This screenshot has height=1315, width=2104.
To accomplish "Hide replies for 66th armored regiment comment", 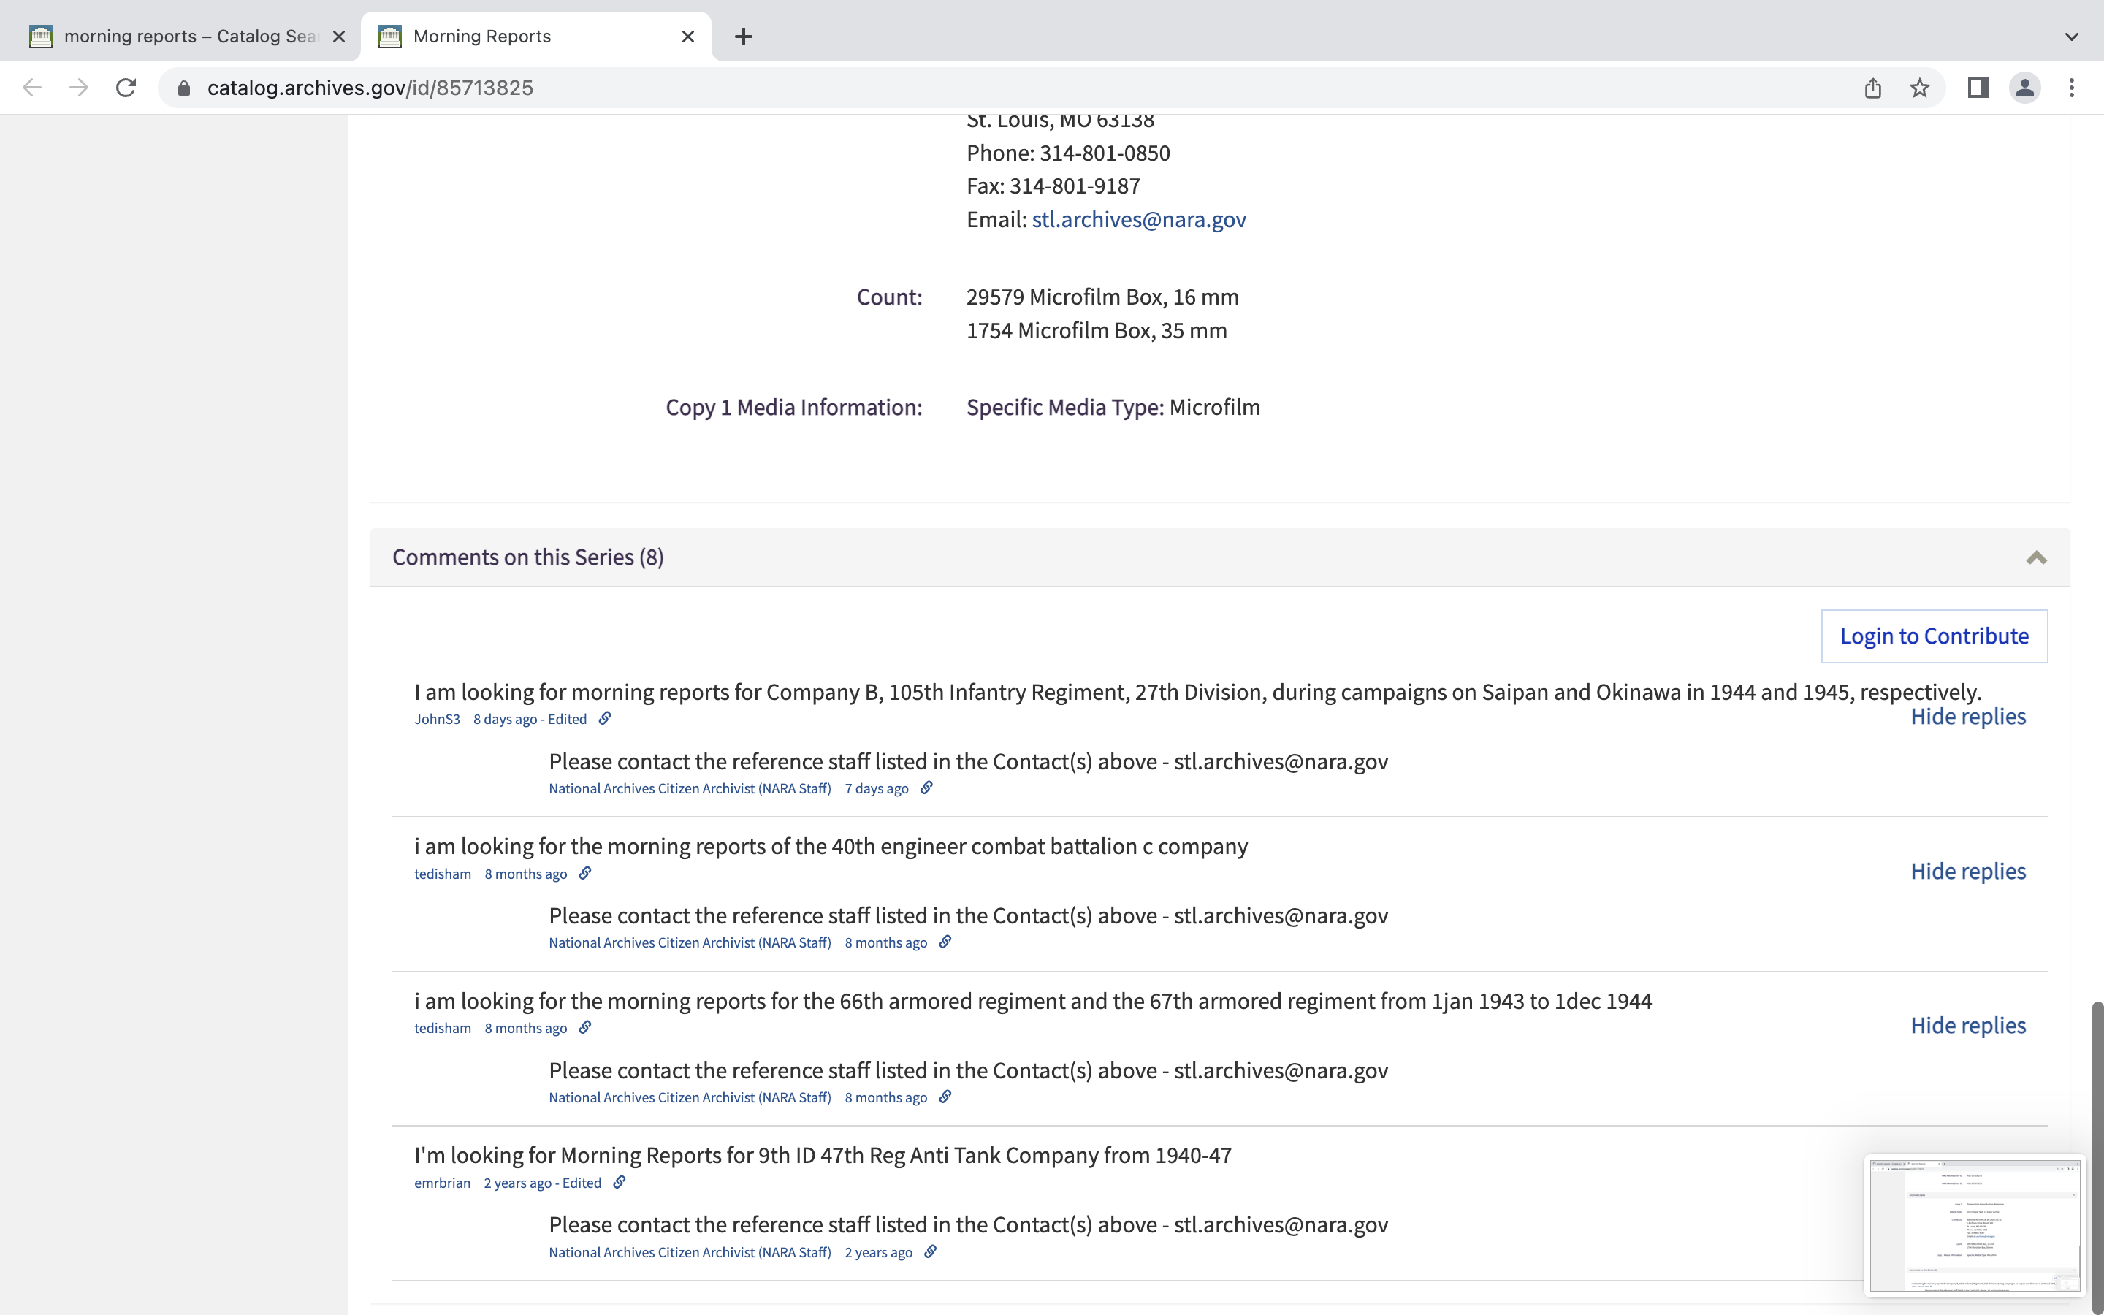I will 1967,1026.
